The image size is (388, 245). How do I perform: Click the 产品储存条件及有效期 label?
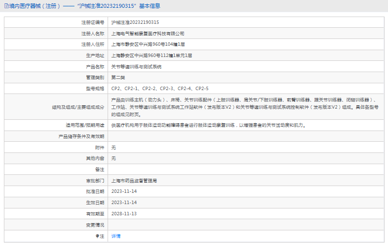[81, 136]
